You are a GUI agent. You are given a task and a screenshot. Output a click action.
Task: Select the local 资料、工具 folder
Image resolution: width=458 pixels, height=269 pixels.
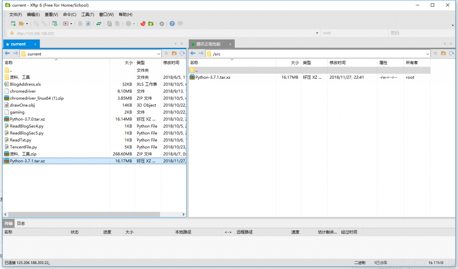[x=94, y=77]
